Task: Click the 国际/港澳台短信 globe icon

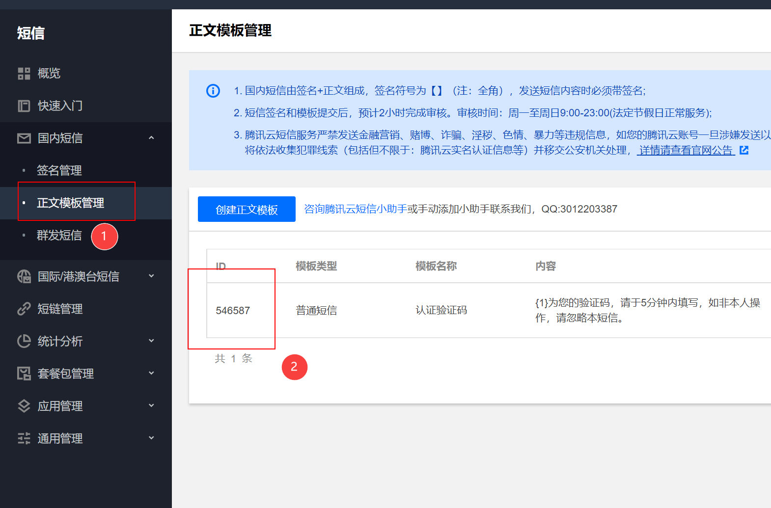Action: [24, 277]
